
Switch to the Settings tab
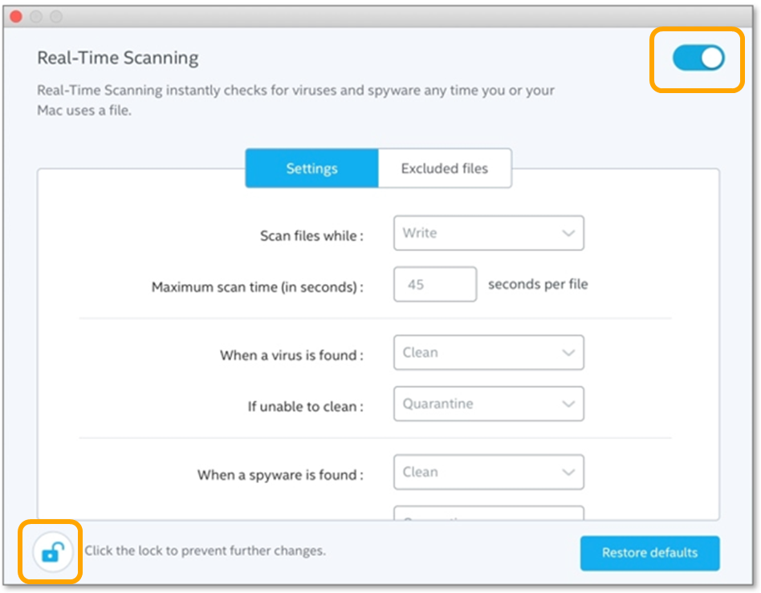pos(311,169)
